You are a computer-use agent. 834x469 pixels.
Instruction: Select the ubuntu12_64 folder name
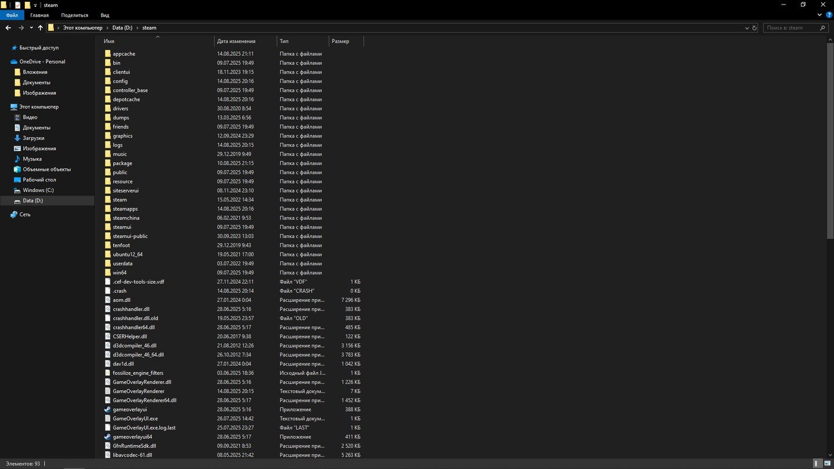point(128,254)
